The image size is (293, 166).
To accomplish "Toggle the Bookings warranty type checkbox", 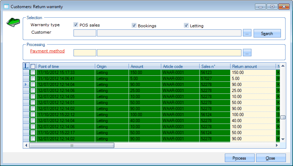I will (134, 25).
